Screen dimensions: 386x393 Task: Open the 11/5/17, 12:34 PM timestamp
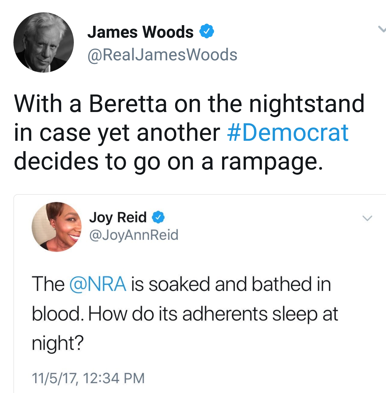tap(88, 378)
